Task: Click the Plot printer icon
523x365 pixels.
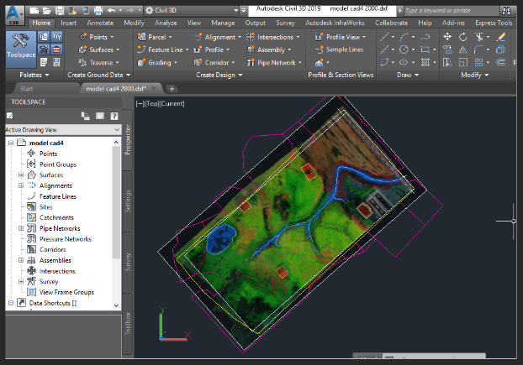Action: pos(99,10)
